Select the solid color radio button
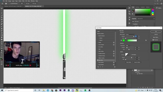The height and width of the screenshot is (92, 163). [x=121, y=40]
